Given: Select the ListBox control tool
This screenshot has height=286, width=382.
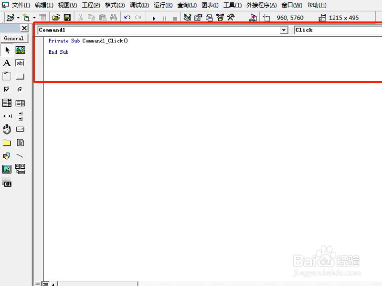Looking at the screenshot, I should click(20, 103).
